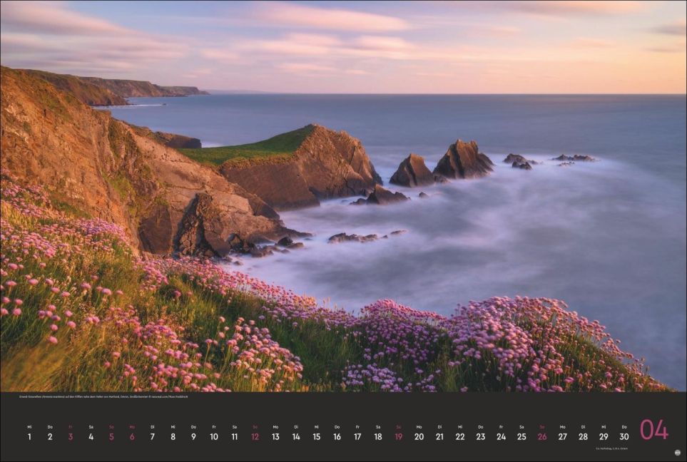Viewport: 687px width, 462px height.
Task: Click the large pink month number 04
Action: click(x=653, y=430)
